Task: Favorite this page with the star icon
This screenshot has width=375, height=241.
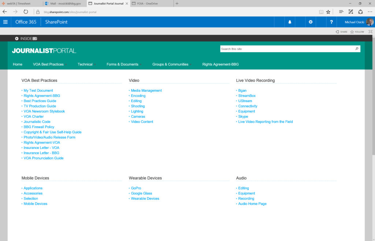Action: pyautogui.click(x=328, y=12)
